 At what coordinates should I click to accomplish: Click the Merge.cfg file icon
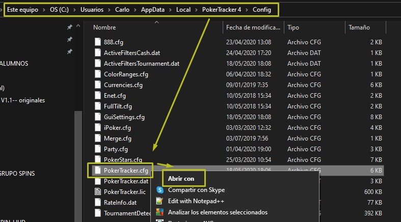pos(98,138)
